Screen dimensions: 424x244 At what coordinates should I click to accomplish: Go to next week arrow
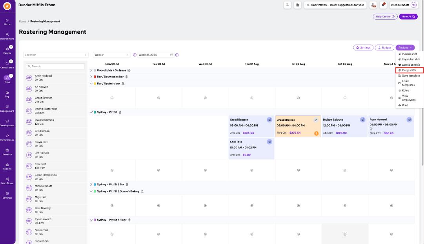tap(177, 55)
